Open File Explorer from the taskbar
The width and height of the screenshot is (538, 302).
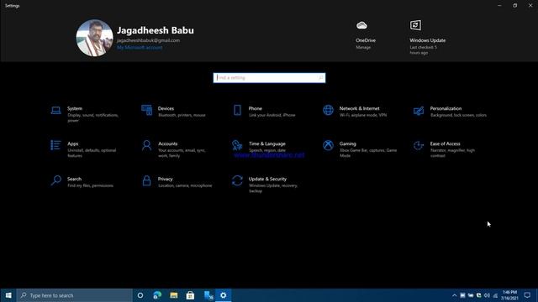point(174,295)
